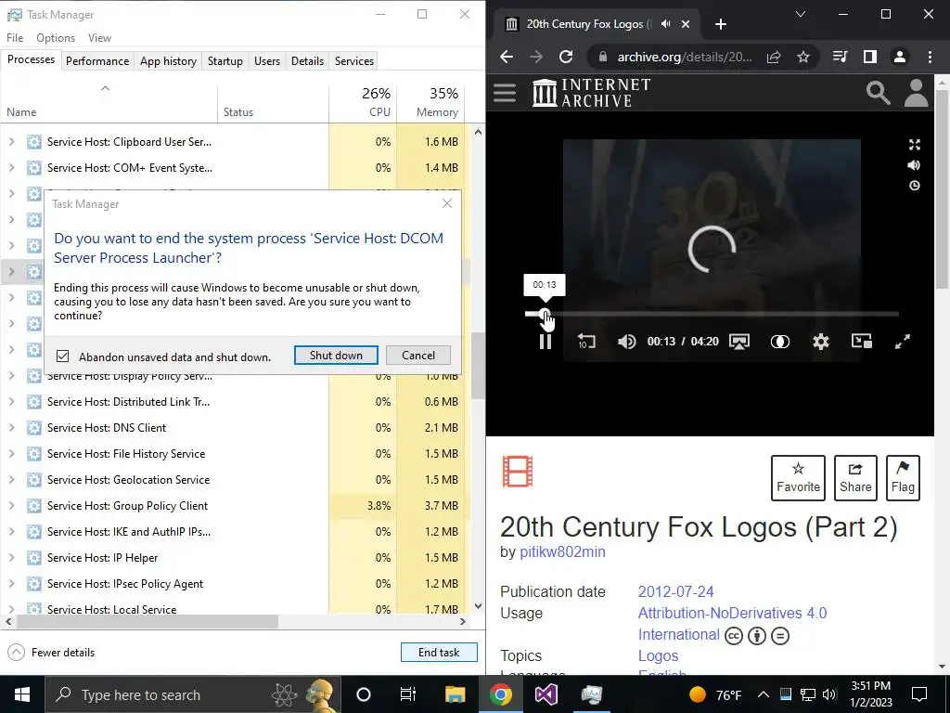
Task: Open the Logos topic link
Action: [658, 656]
